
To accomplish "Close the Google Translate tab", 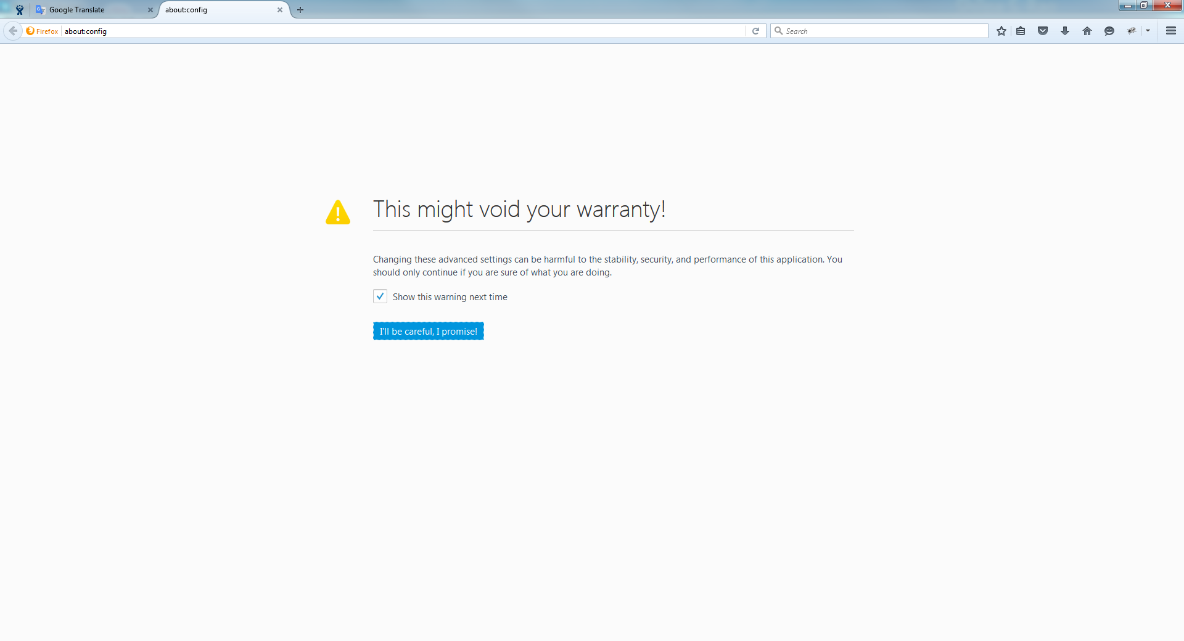I will 150,10.
